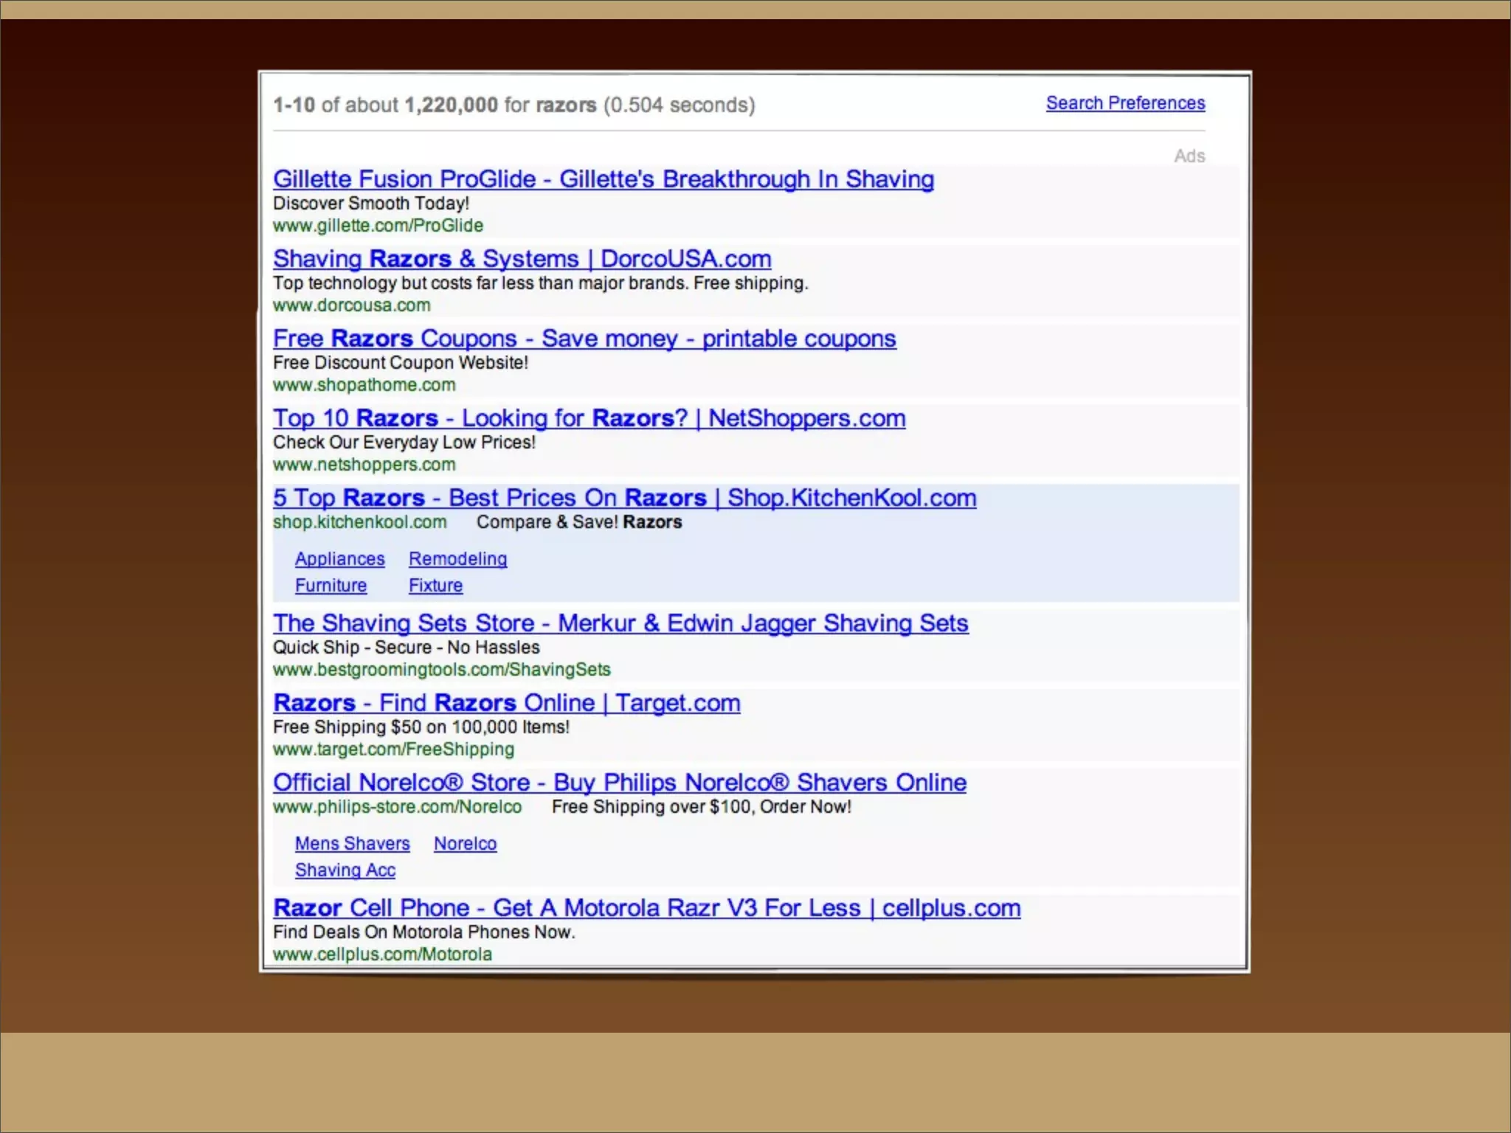Click the www.gillette.com/ProGlide URL text
This screenshot has height=1133, width=1511.
tap(378, 226)
